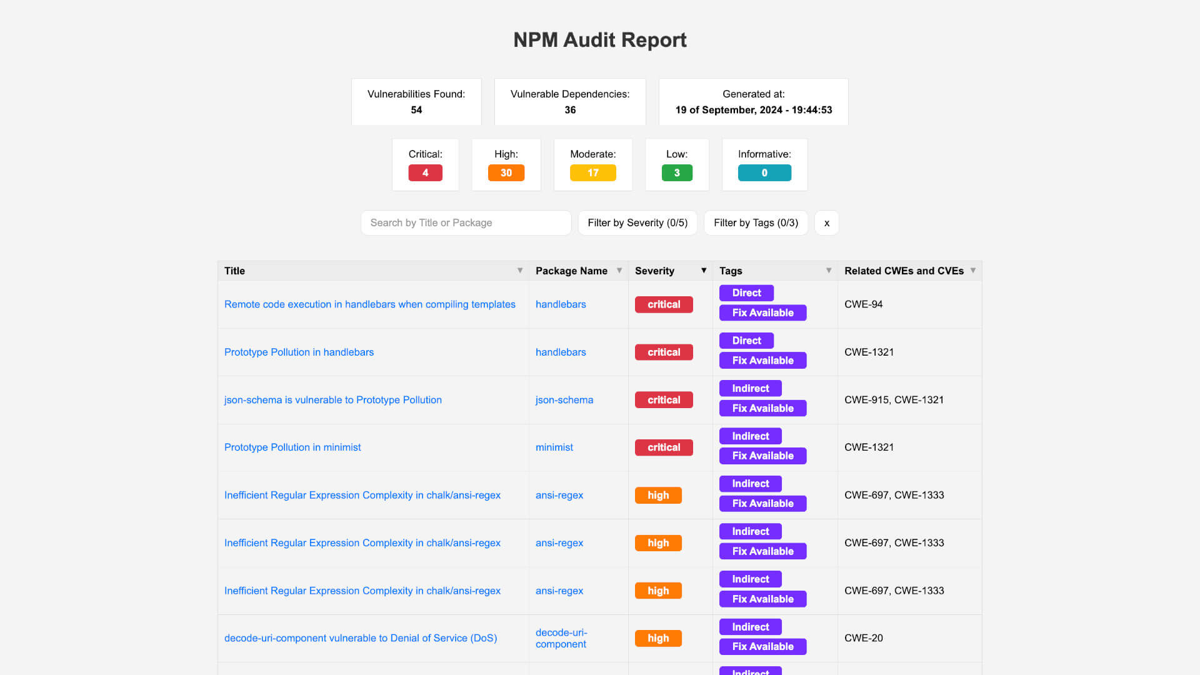Type in Search by Title or Package field
The image size is (1200, 675).
(466, 222)
